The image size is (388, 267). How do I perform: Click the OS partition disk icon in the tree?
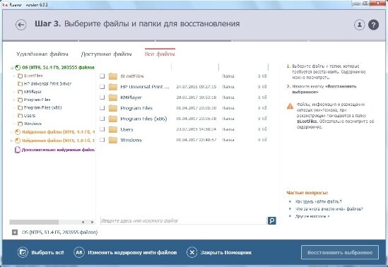[18, 68]
